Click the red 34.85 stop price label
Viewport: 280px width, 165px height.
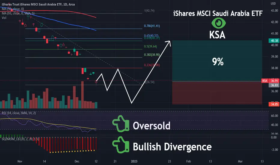274,104
